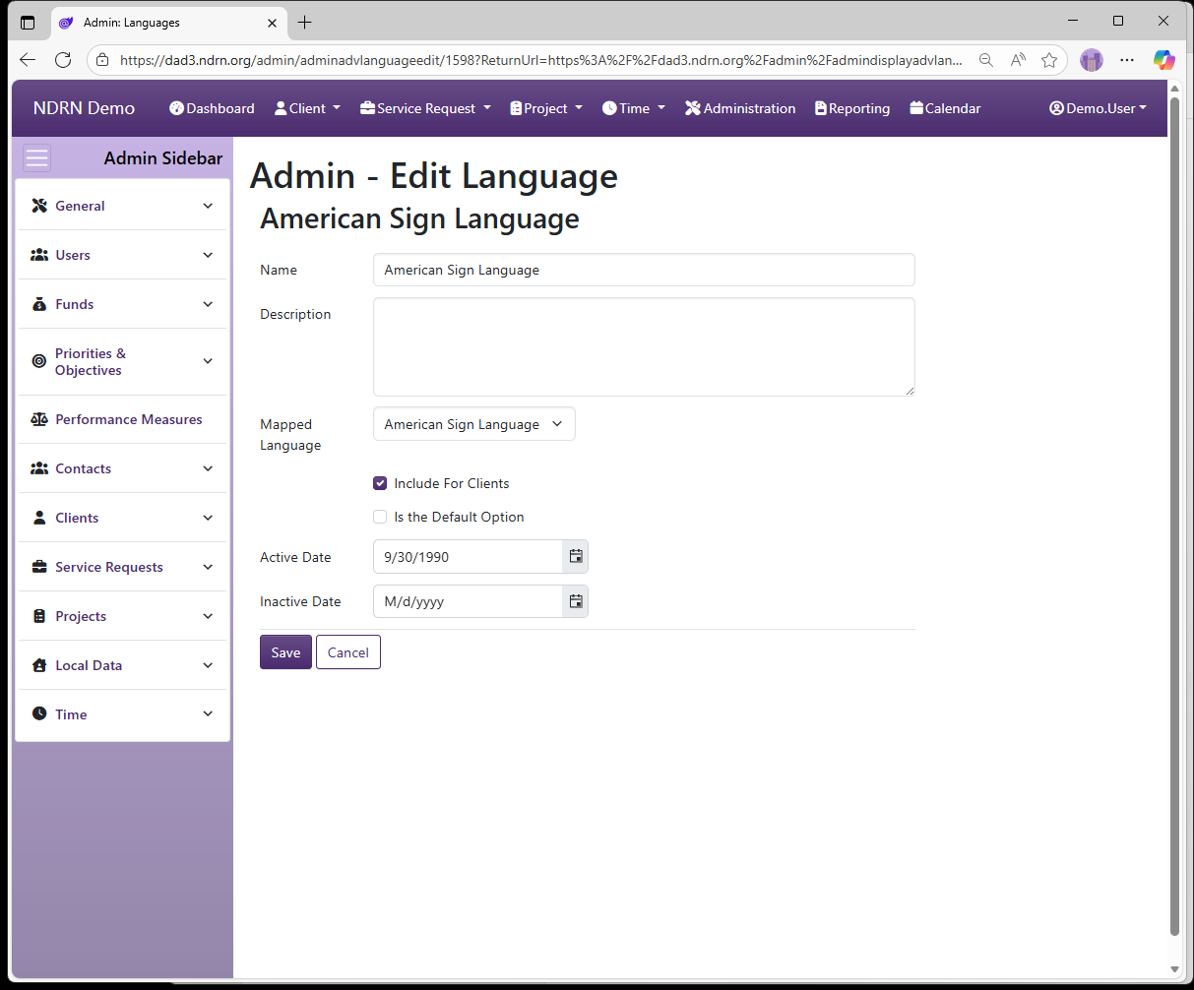The height and width of the screenshot is (990, 1194).
Task: Open the Time navbar menu
Action: point(634,108)
